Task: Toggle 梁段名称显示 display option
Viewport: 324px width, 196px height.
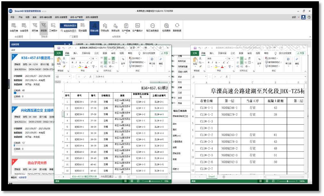Action: pyautogui.click(x=69, y=25)
